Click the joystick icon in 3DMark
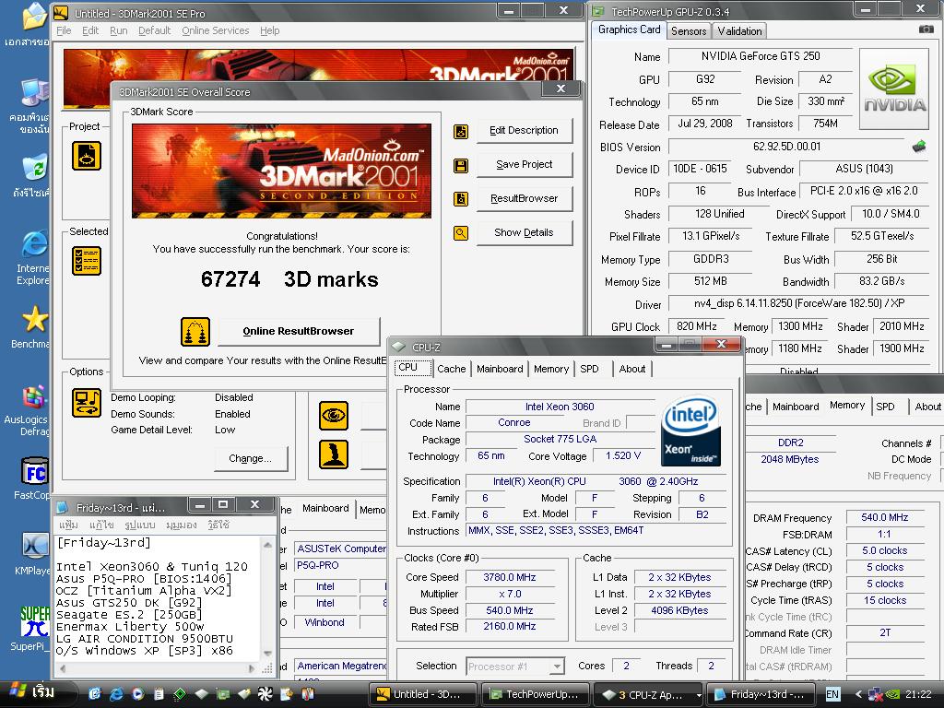This screenshot has height=708, width=944. pos(334,454)
